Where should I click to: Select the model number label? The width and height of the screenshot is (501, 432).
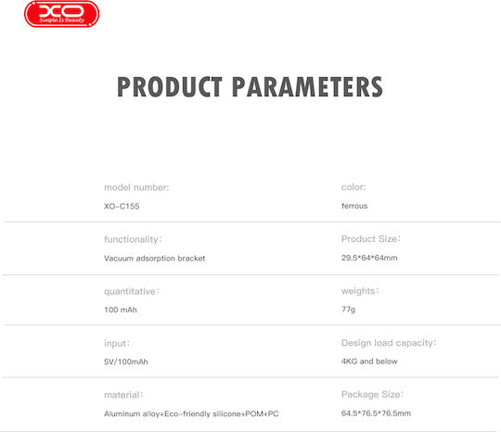click(x=136, y=187)
